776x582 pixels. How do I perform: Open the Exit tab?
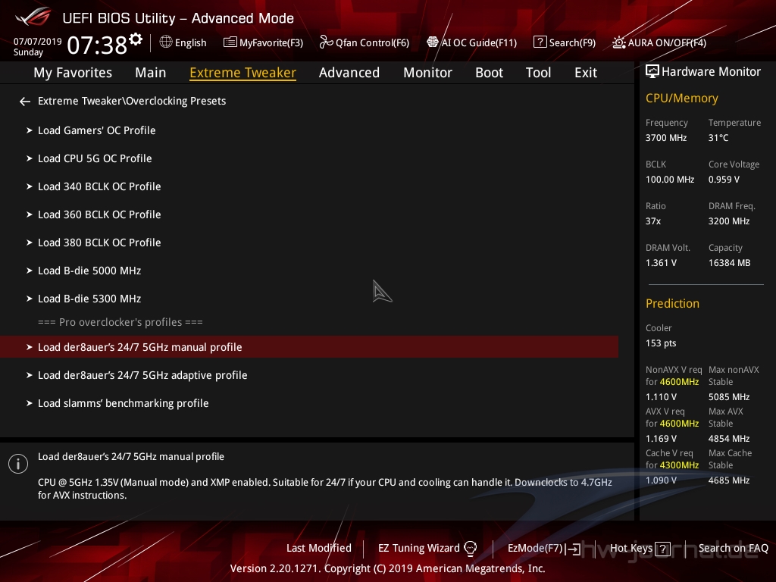(586, 73)
